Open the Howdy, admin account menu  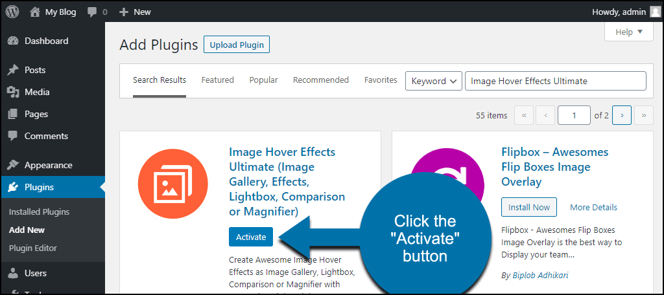coord(626,12)
